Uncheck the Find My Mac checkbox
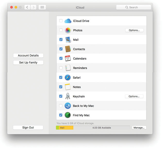165x148 pixels. point(61,115)
